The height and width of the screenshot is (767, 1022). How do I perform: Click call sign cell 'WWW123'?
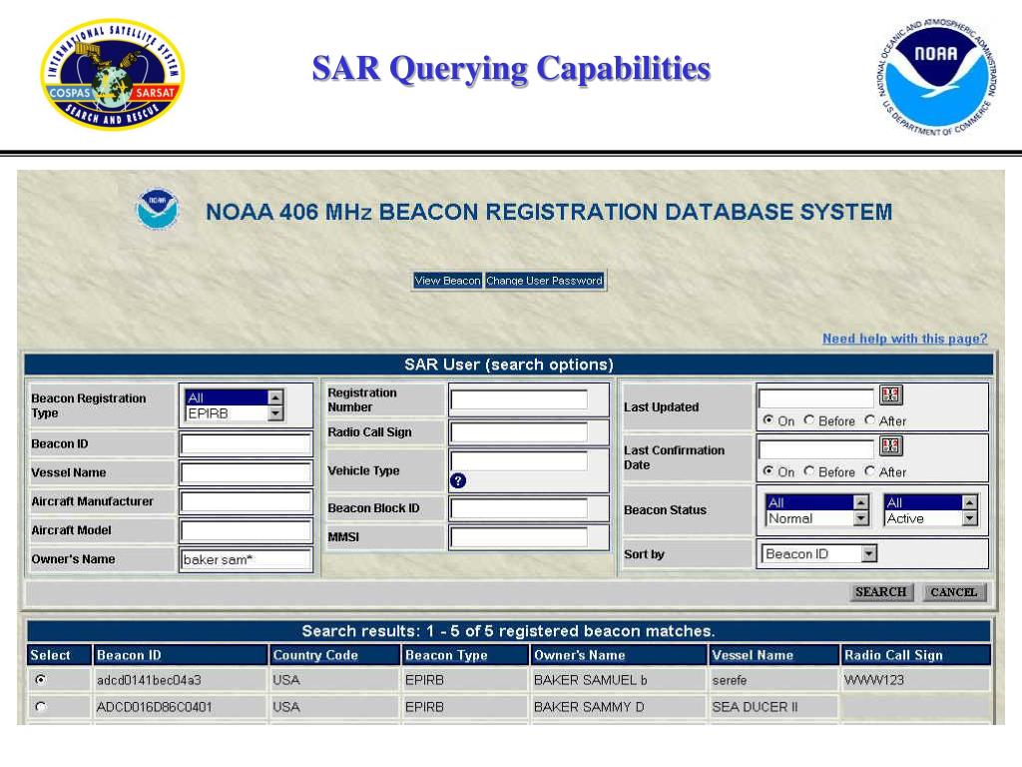(874, 680)
